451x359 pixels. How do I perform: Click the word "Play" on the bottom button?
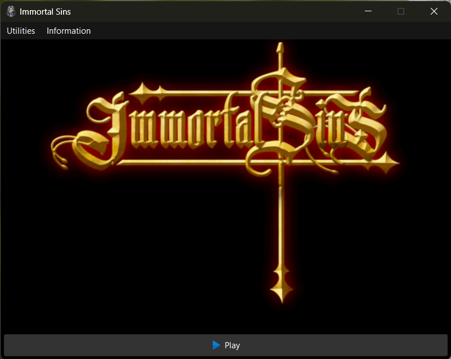pyautogui.click(x=232, y=345)
